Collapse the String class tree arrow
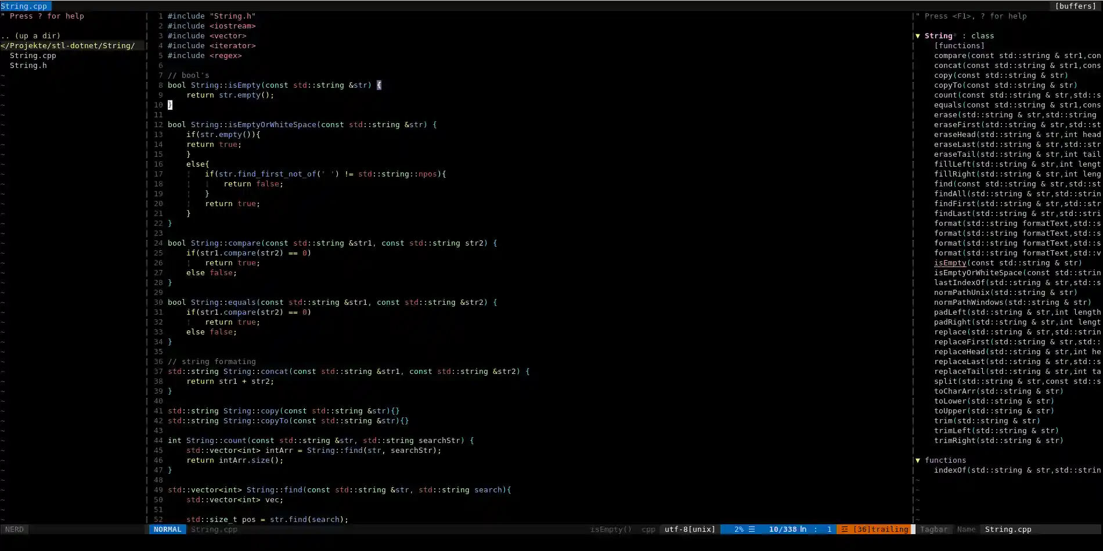The image size is (1103, 551). click(918, 36)
